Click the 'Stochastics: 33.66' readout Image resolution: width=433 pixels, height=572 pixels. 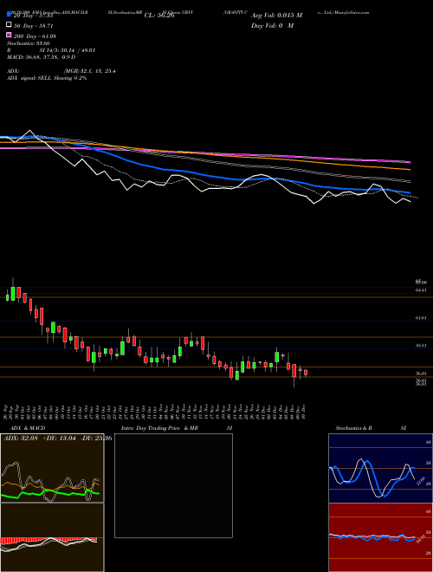point(29,43)
